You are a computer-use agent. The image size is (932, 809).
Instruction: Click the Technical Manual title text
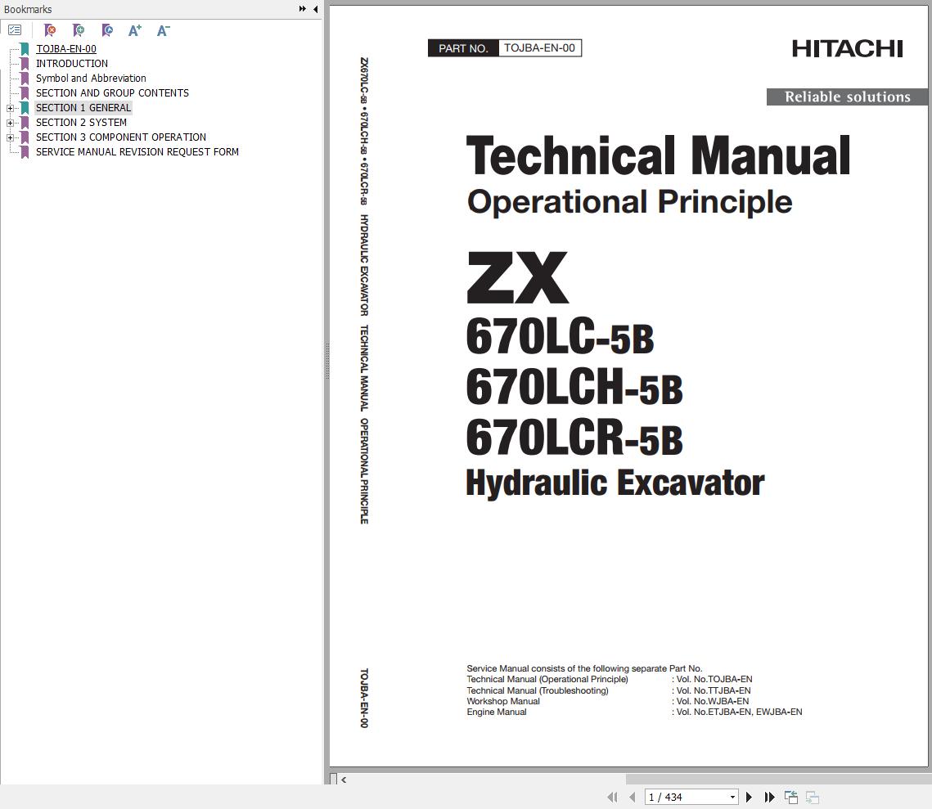659,155
